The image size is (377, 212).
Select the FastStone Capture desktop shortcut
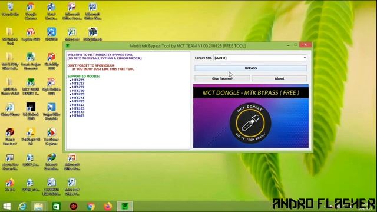[51, 137]
